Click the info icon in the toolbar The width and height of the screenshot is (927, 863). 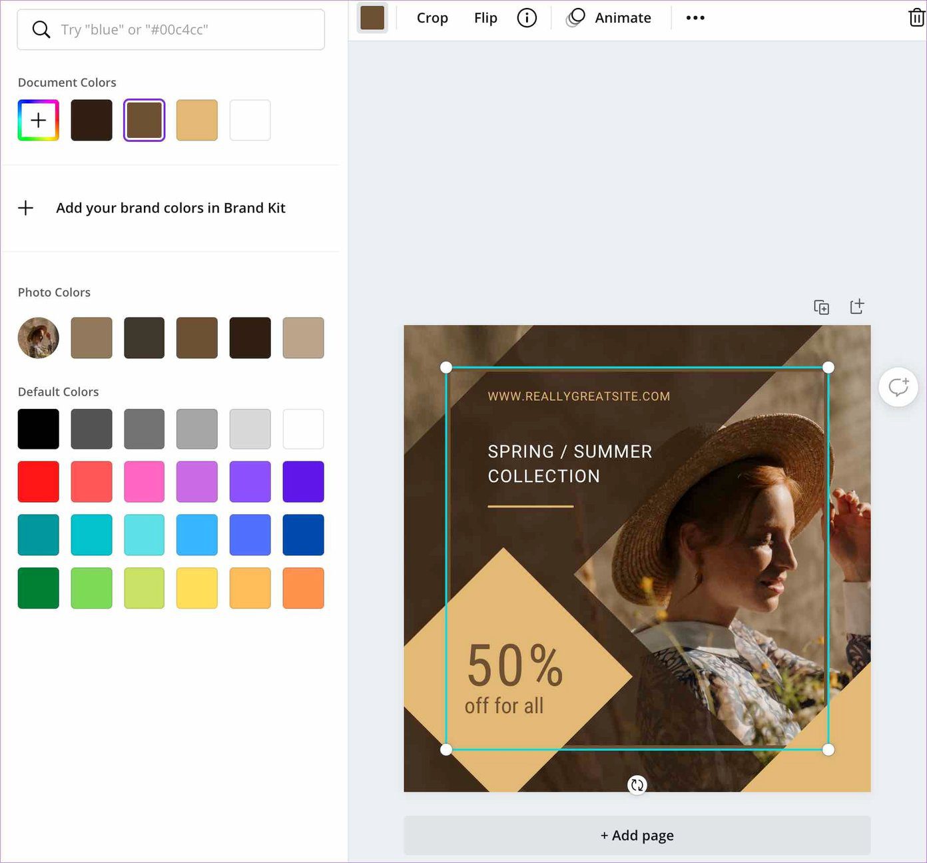pos(527,18)
